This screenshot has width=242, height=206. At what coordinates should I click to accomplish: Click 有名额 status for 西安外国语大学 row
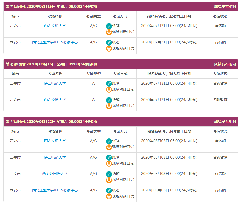coord(220,174)
